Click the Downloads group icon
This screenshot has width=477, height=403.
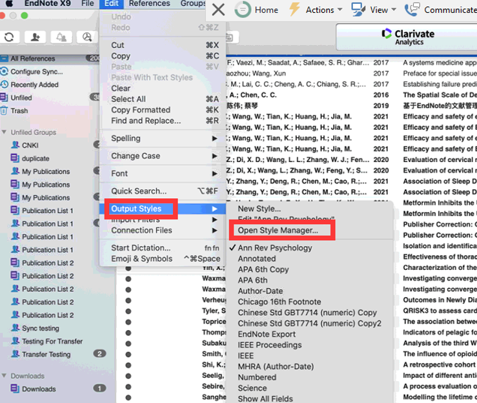[x=15, y=388]
